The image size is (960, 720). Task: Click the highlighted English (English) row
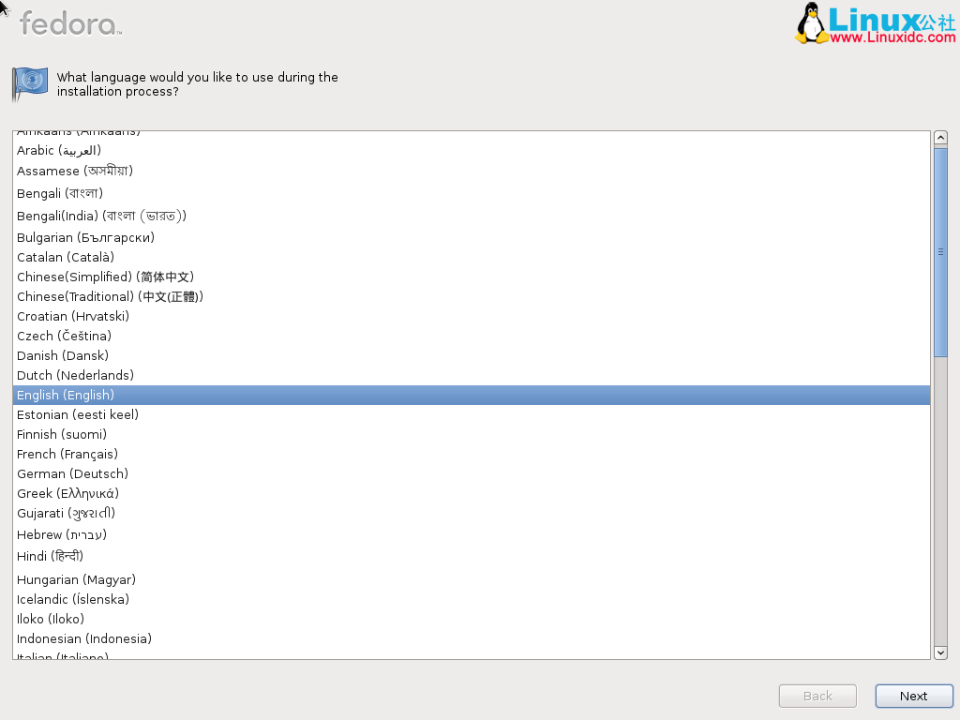click(472, 395)
